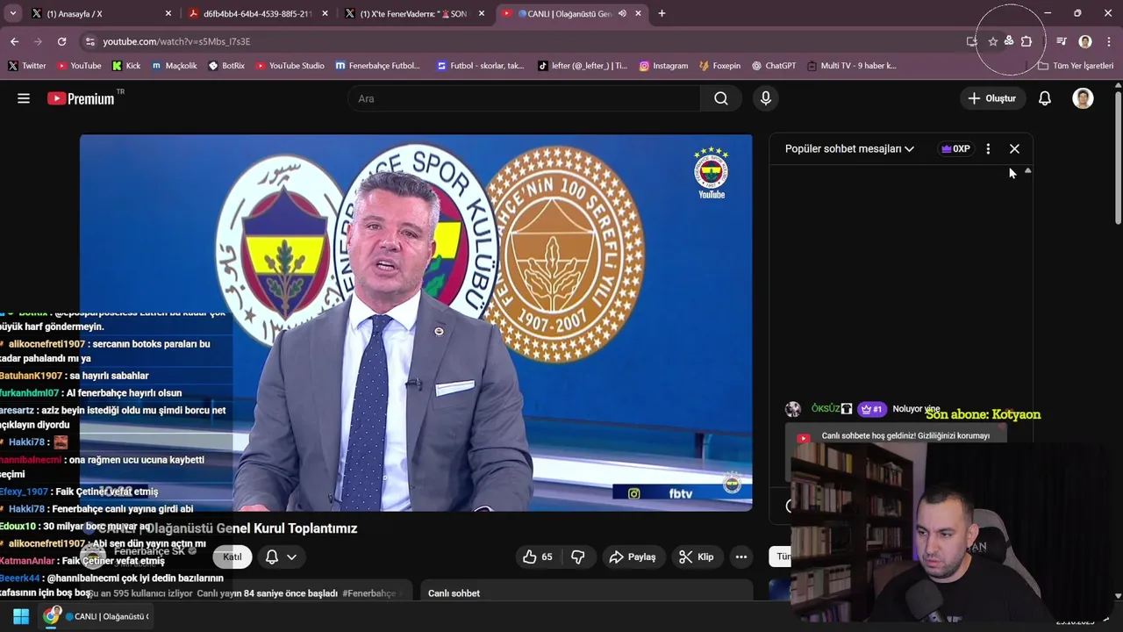This screenshot has height=632, width=1123.
Task: Open the Kick bookmark
Action: tap(126, 66)
